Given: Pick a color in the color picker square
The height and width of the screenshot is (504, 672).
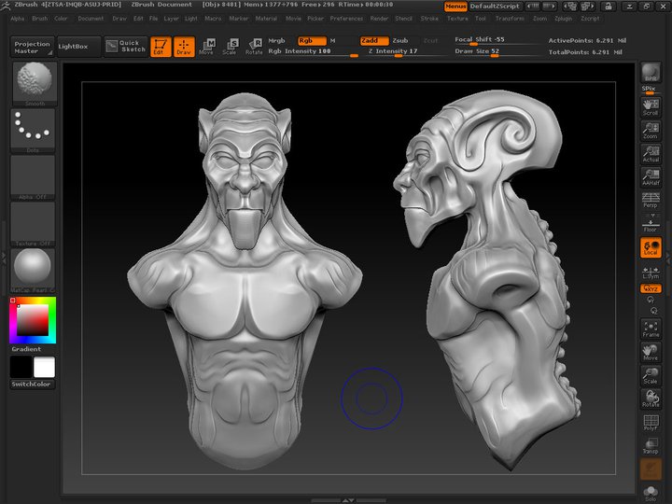Looking at the screenshot, I should [x=33, y=320].
